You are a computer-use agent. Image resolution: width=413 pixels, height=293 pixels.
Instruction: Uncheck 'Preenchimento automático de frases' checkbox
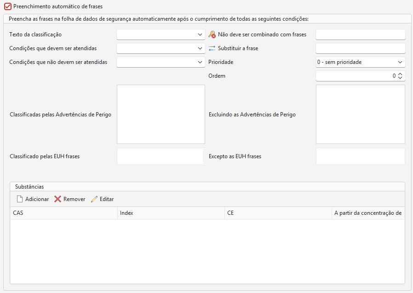(8, 6)
